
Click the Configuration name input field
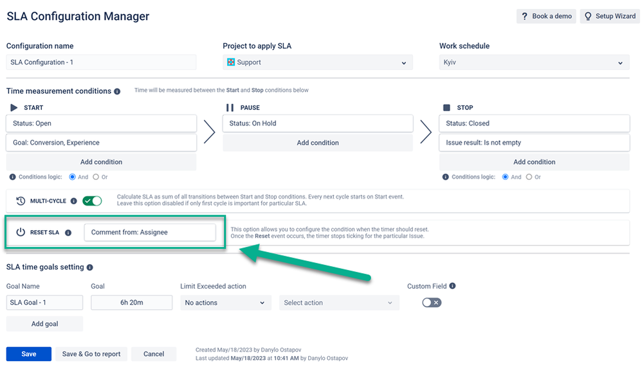coord(101,62)
